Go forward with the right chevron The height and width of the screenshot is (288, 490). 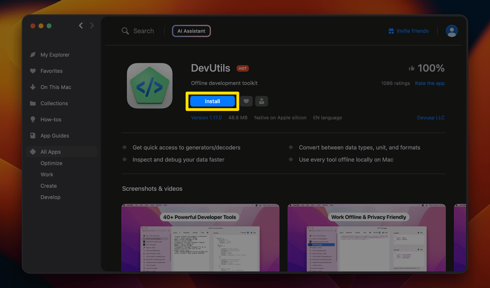point(92,26)
